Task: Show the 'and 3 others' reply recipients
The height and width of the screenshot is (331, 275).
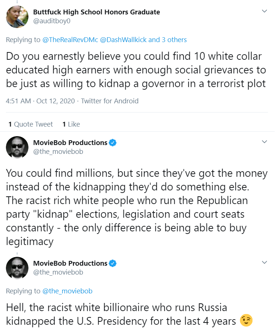Action: [x=168, y=40]
